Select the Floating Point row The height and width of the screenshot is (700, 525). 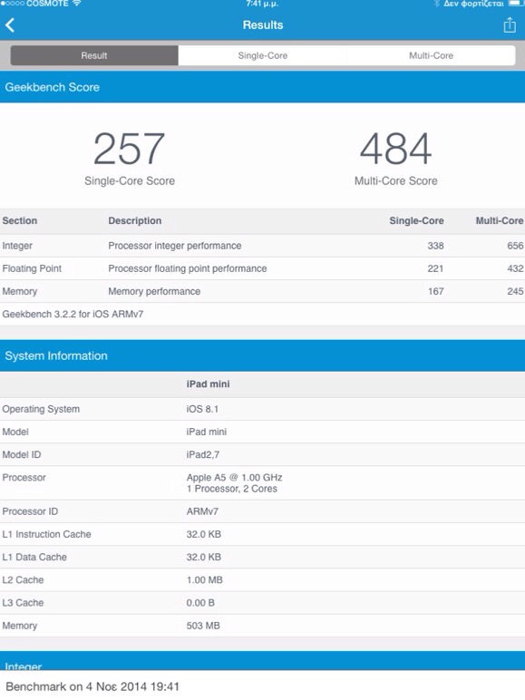[x=263, y=268]
